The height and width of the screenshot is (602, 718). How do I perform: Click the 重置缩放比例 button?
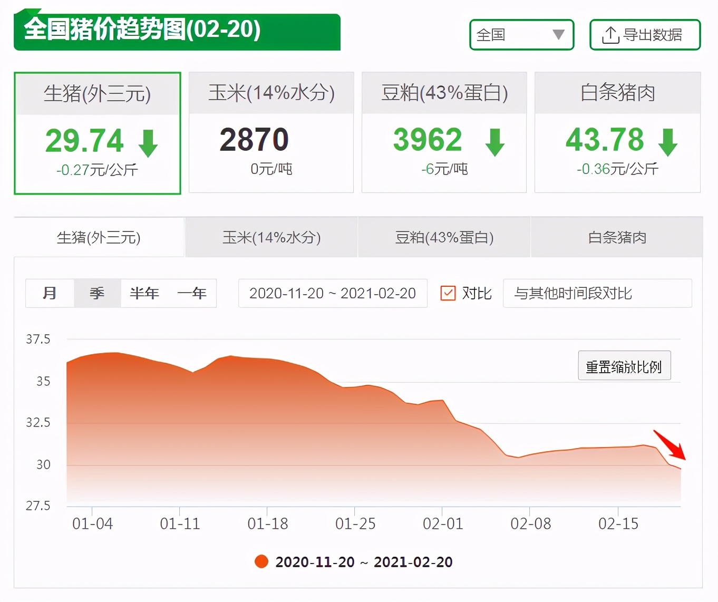click(x=624, y=366)
